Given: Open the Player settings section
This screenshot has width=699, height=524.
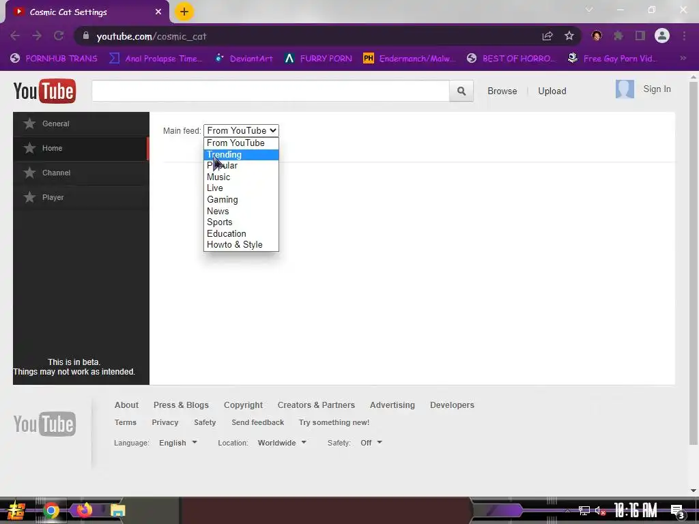Looking at the screenshot, I should [x=81, y=197].
